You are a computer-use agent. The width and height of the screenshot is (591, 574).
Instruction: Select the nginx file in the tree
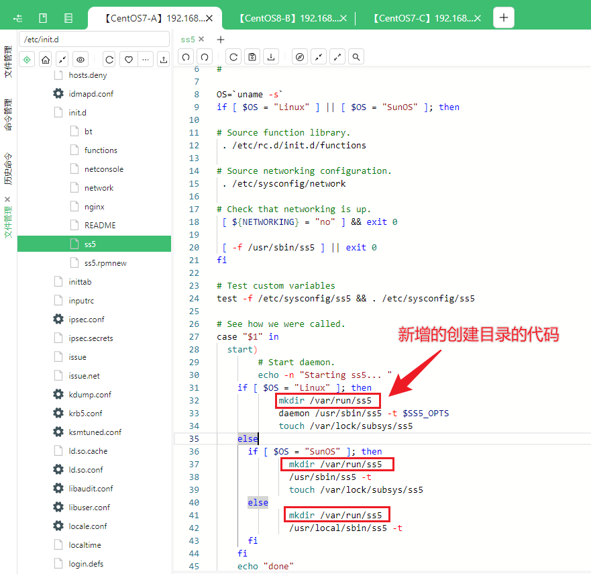[x=94, y=207]
